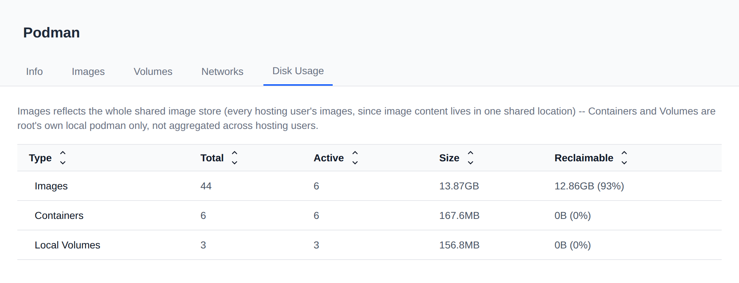Select the Containers row type cell
Image resolution: width=739 pixels, height=283 pixels.
tap(59, 216)
